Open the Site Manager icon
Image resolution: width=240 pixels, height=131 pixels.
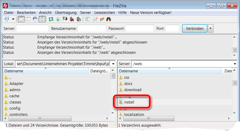[x=7, y=19]
